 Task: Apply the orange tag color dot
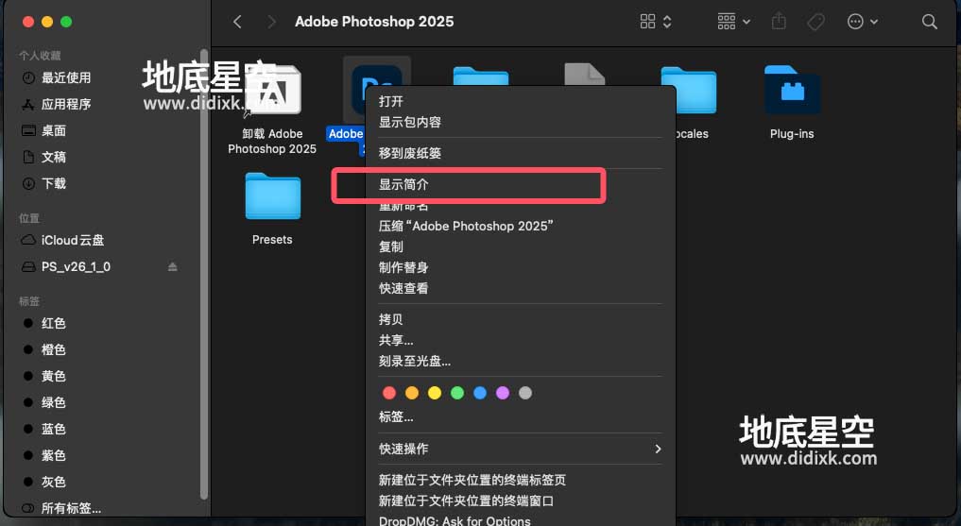[x=412, y=393]
